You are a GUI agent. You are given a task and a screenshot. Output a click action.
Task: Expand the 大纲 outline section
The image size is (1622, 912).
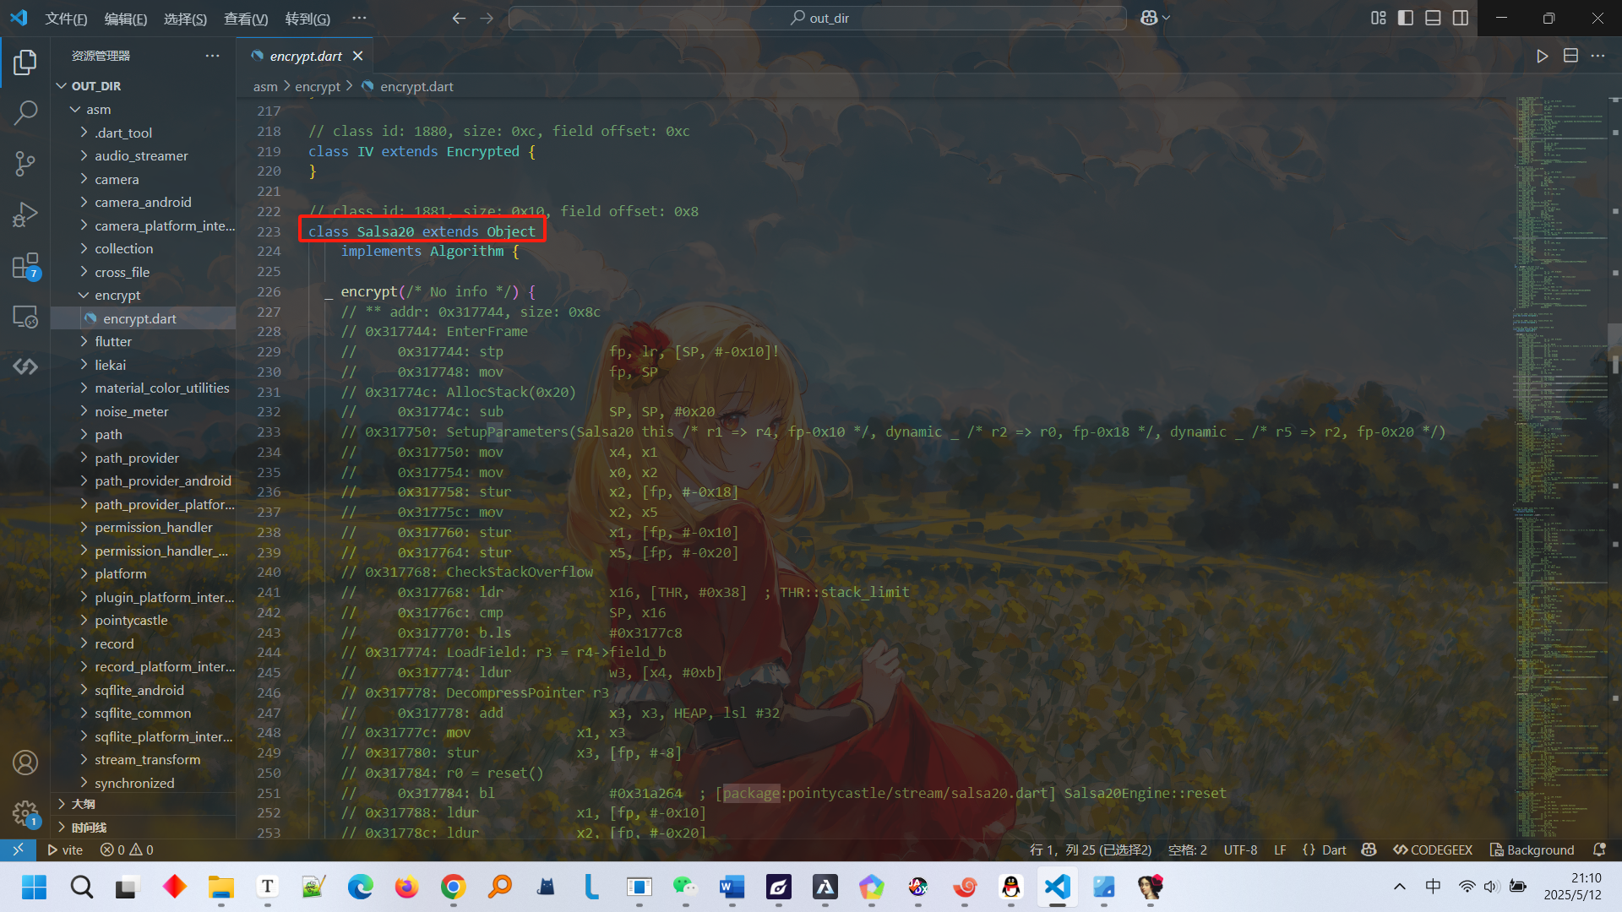(144, 804)
